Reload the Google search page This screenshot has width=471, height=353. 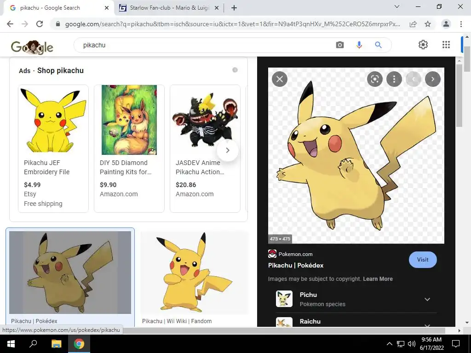click(x=40, y=24)
